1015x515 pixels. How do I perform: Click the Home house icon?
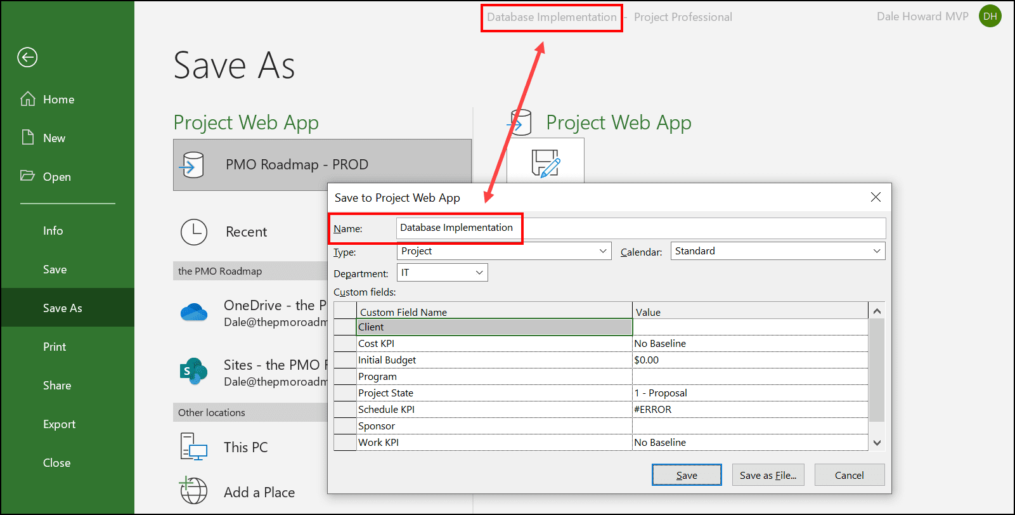(x=27, y=99)
